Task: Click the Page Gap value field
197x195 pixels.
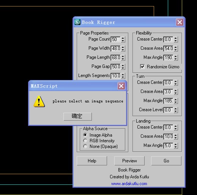Action: pyautogui.click(x=115, y=67)
